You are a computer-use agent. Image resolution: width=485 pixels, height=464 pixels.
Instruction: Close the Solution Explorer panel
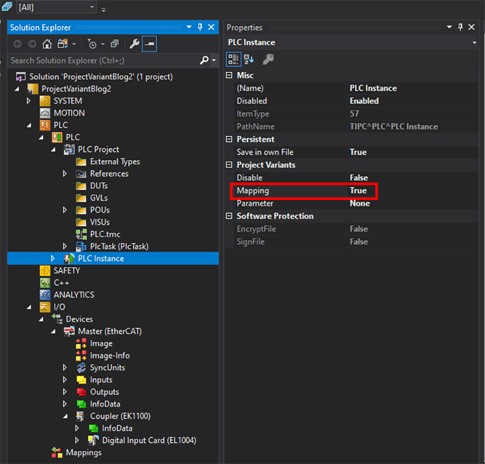(211, 28)
